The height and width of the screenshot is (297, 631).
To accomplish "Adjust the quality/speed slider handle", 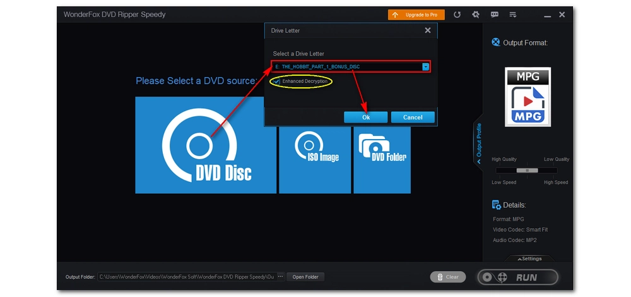I will (527, 171).
